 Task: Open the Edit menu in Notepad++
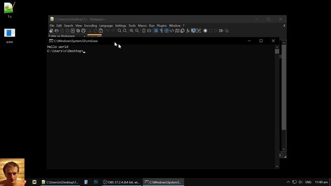point(59,25)
